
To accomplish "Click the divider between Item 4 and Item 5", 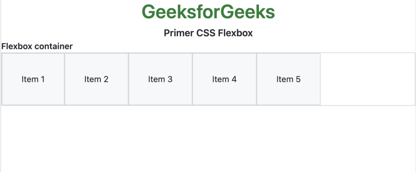I will [257, 79].
